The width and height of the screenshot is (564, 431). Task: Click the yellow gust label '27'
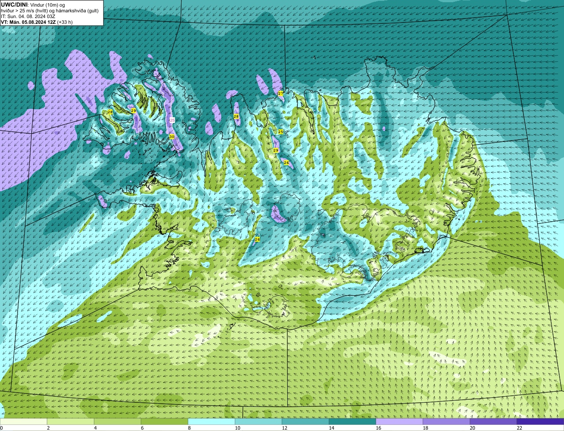point(281,93)
